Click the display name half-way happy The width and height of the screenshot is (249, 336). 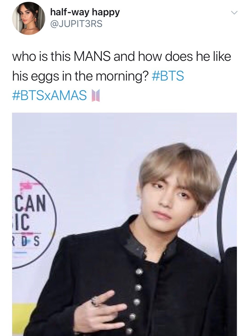[85, 12]
